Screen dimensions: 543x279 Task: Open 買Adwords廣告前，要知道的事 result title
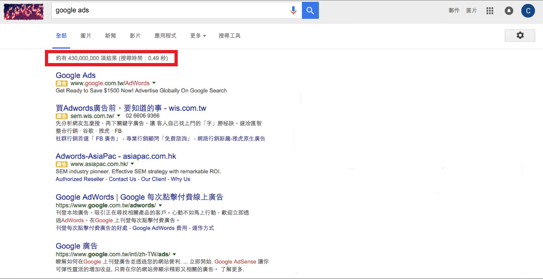click(131, 108)
